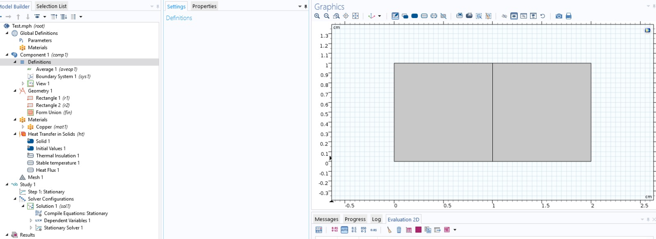Click the Select Boundaries icon in Graphics
Image resolution: width=656 pixels, height=239 pixels.
(x=424, y=16)
